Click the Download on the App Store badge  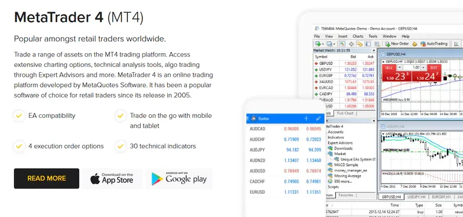(x=112, y=178)
